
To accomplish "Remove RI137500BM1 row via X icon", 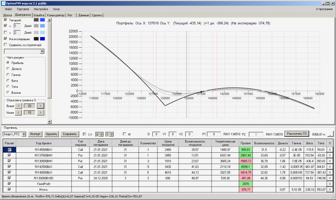I will (x=330, y=155).
